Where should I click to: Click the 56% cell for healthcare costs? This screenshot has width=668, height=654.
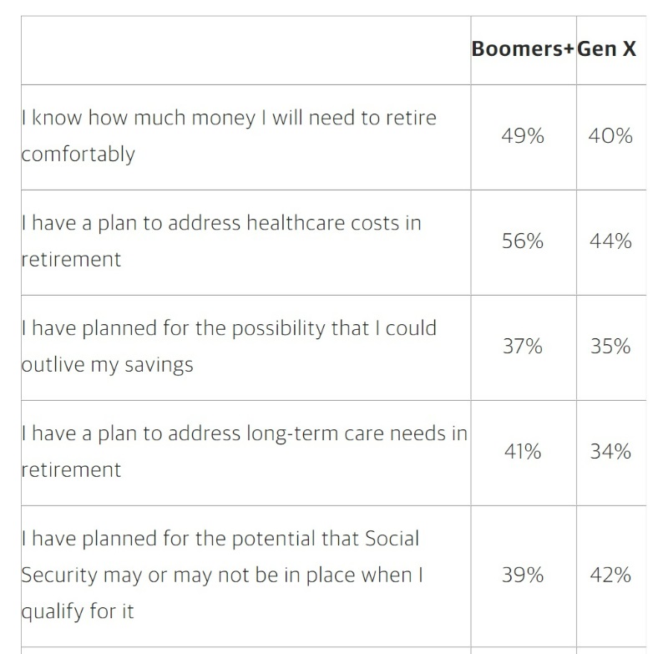(x=523, y=241)
